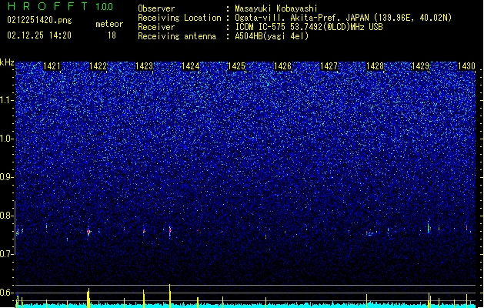The image size is (484, 308).
Task: Click the 1429 time marker
Action: click(420, 66)
